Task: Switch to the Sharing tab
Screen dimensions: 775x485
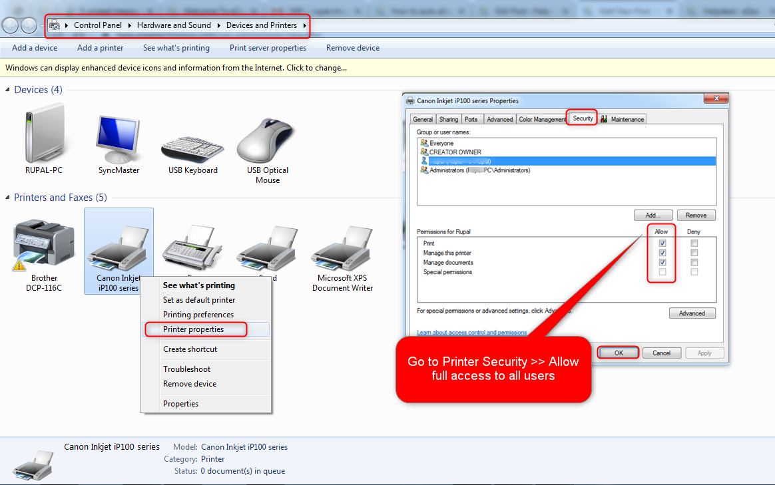Action: click(448, 119)
